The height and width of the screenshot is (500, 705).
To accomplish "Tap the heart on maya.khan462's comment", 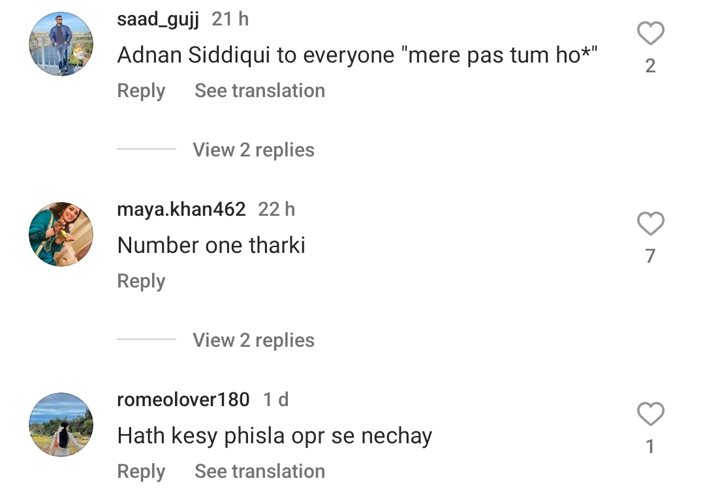I will point(650,224).
